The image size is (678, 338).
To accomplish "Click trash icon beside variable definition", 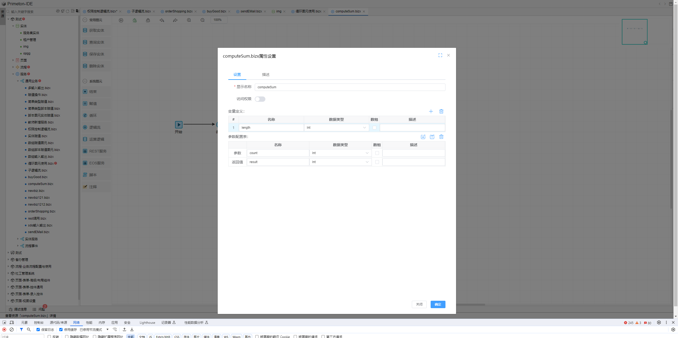I will pyautogui.click(x=441, y=111).
